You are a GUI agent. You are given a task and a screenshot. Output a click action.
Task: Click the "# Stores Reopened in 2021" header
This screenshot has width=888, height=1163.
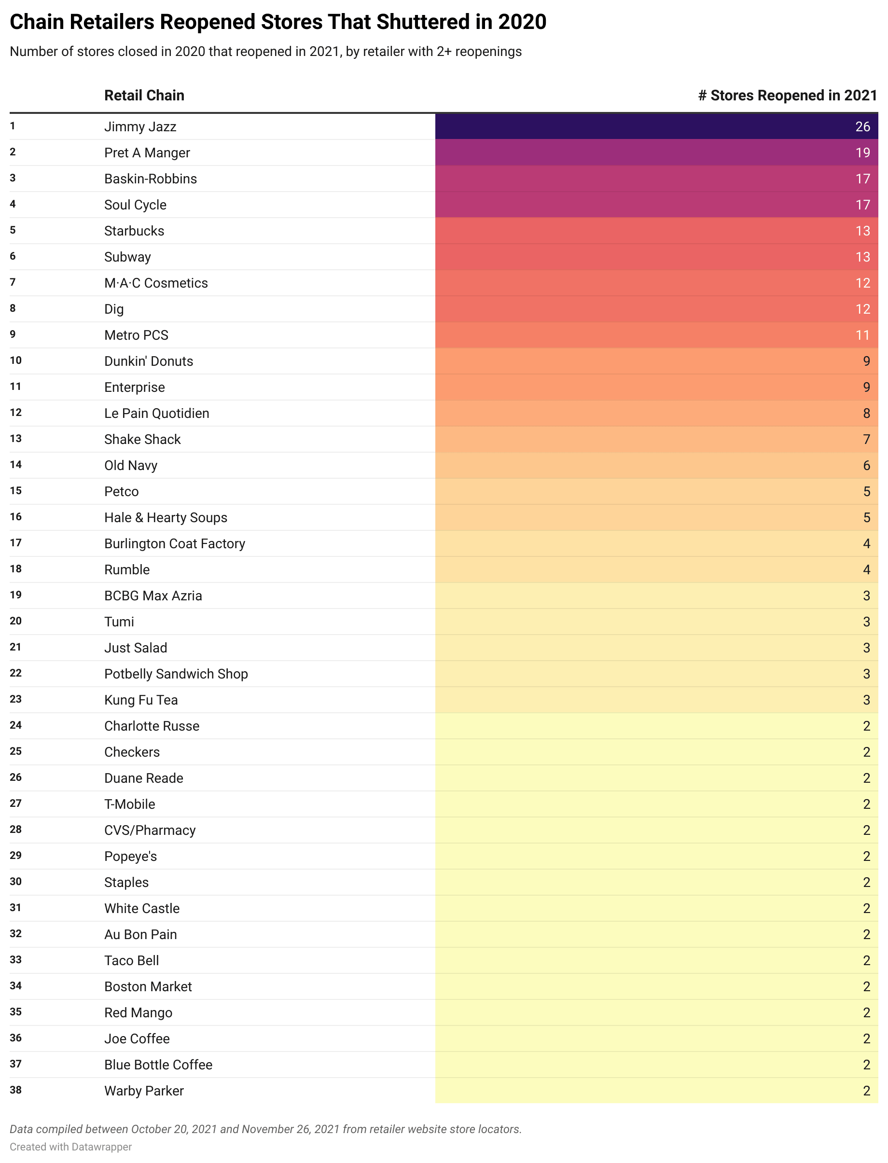(787, 95)
